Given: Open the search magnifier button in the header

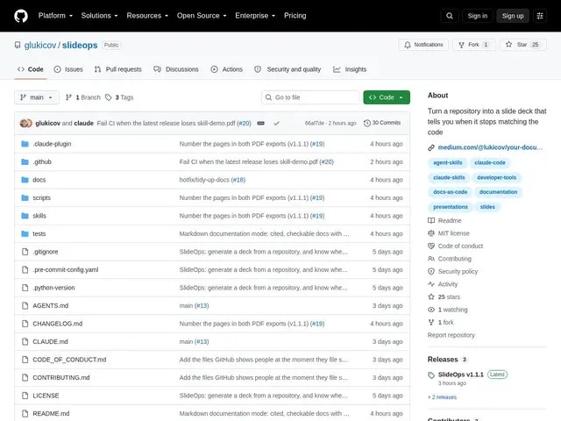Looking at the screenshot, I should point(450,16).
